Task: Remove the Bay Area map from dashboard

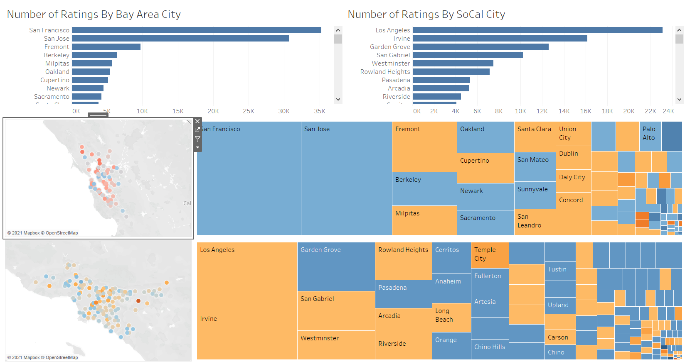Action: coord(197,121)
